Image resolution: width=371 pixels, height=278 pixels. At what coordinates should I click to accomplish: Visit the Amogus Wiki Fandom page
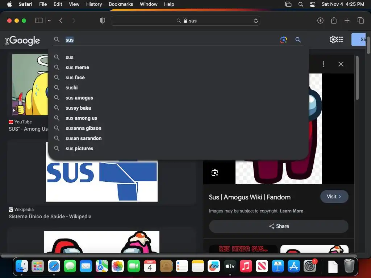(334, 197)
